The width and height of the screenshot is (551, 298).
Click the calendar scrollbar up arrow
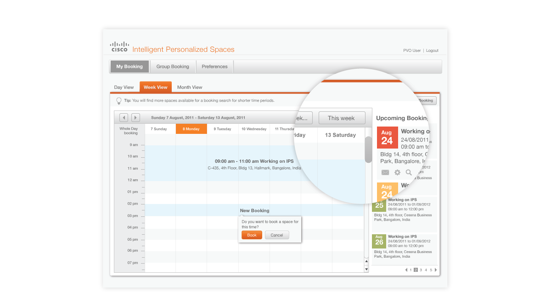[x=366, y=262]
